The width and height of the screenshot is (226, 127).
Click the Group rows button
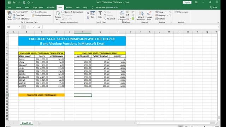159,12
